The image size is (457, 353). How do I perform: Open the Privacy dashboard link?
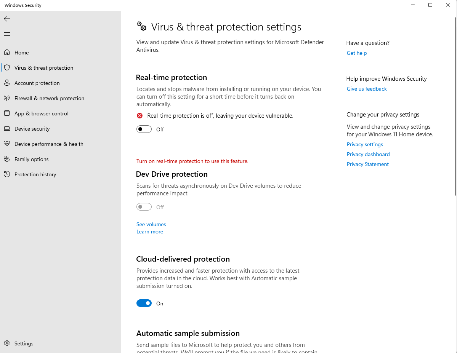[x=368, y=155]
